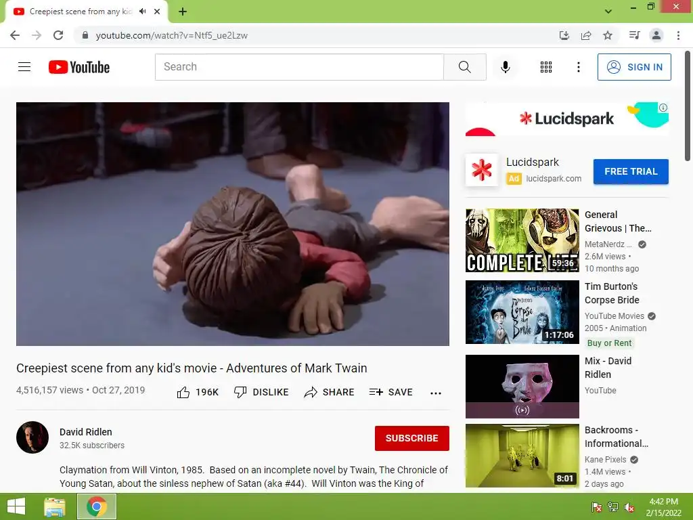Screen dimensions: 693x520
Task: Open the YouTube hamburger guide menu
Action: 24,67
